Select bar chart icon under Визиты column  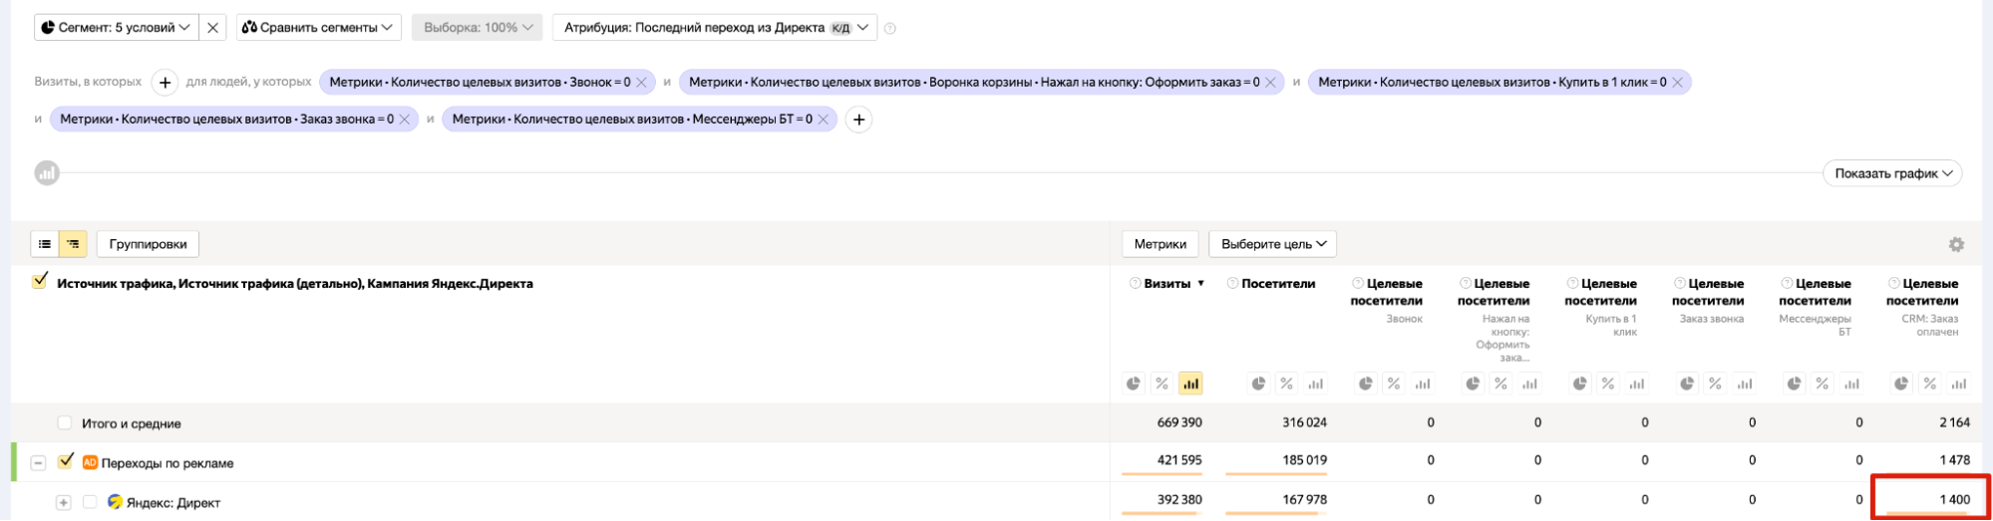(1190, 384)
